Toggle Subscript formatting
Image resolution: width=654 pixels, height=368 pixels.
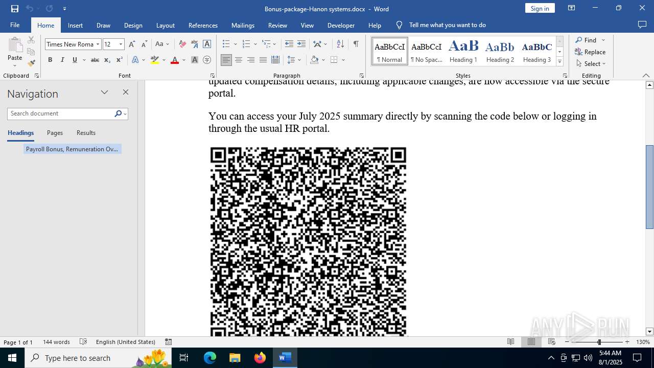coord(107,60)
